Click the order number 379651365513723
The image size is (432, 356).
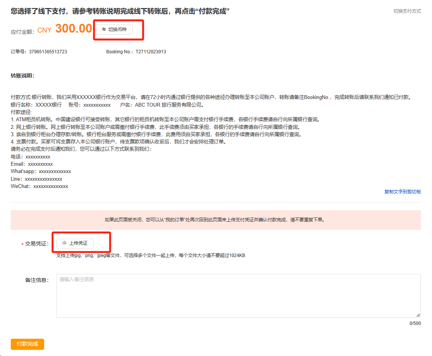48,52
